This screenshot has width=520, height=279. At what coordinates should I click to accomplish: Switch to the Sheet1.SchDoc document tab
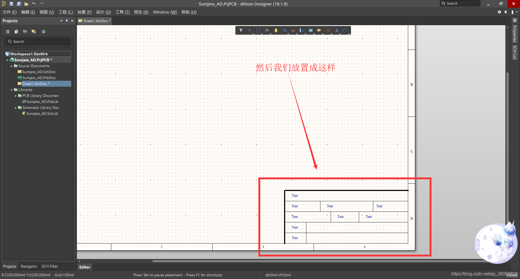95,21
